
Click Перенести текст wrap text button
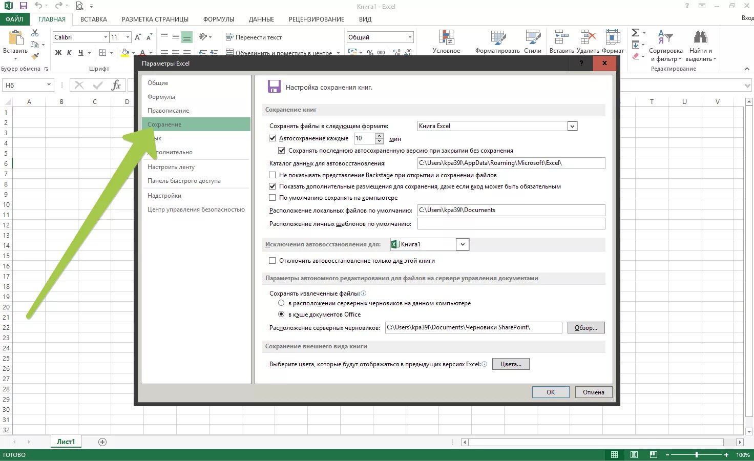click(254, 37)
